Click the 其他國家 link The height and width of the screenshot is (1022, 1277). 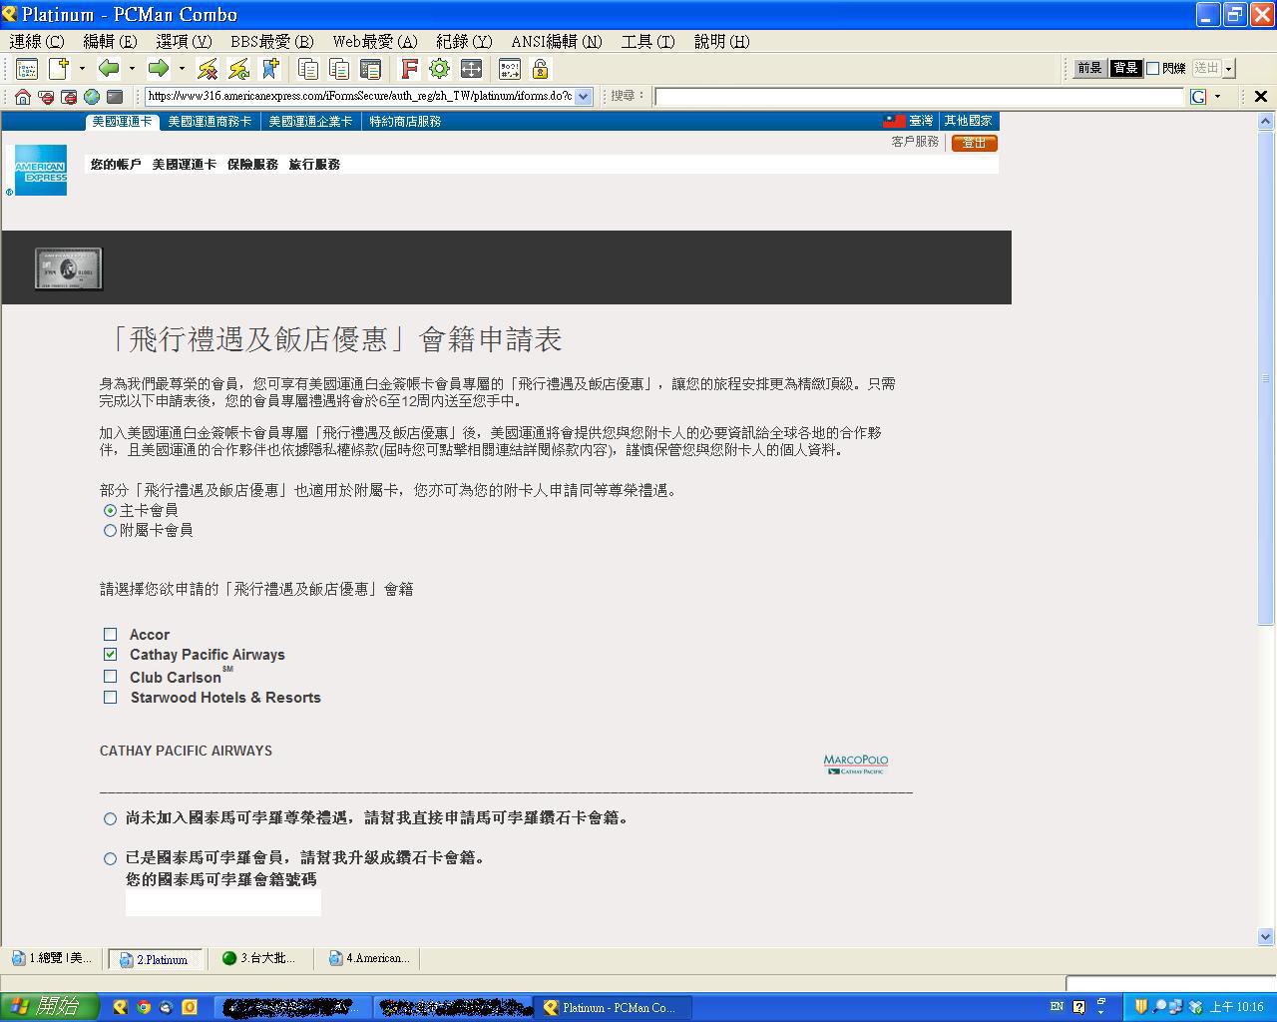click(x=968, y=121)
